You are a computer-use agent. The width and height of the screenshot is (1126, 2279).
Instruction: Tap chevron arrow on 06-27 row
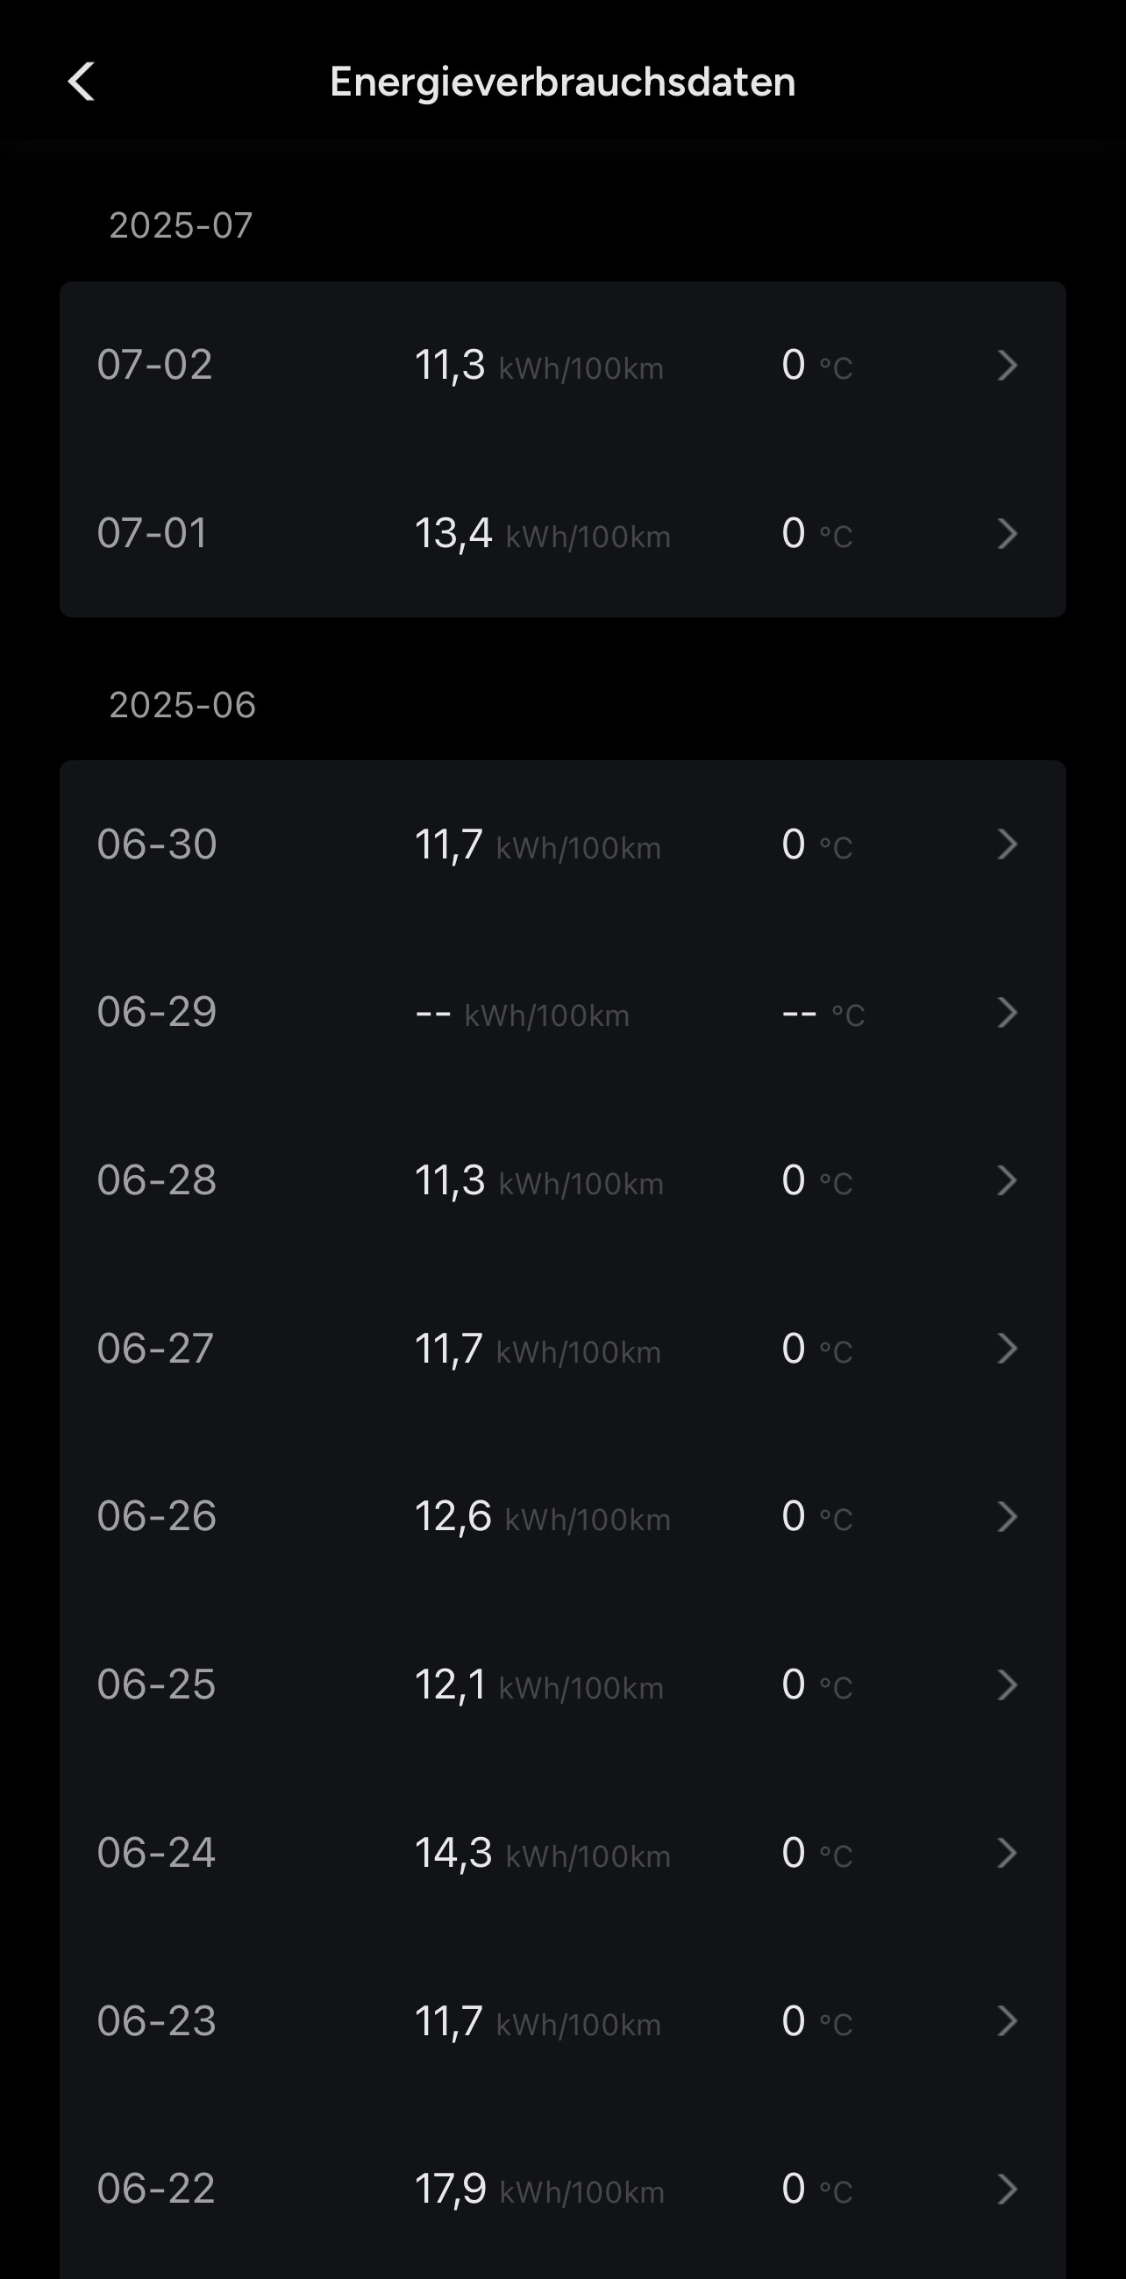click(x=1007, y=1349)
